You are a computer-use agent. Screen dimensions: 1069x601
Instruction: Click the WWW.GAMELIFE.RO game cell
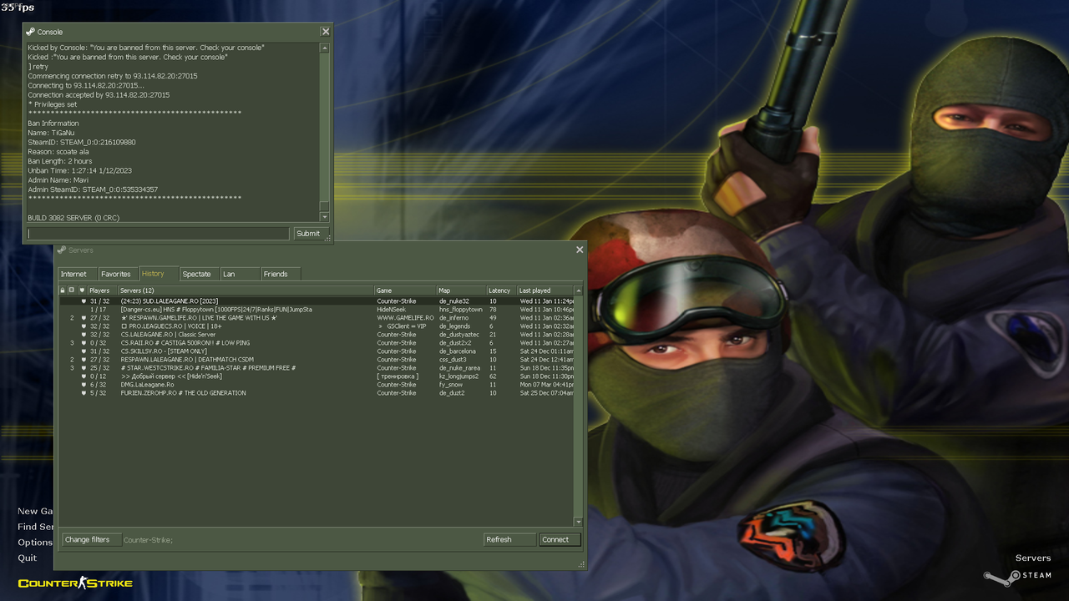(x=405, y=317)
